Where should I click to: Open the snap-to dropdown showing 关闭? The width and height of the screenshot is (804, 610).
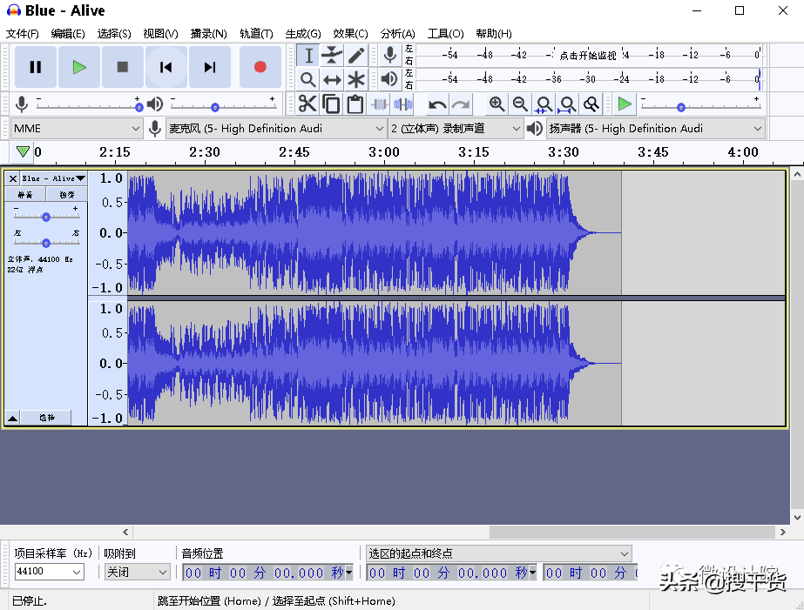click(137, 572)
